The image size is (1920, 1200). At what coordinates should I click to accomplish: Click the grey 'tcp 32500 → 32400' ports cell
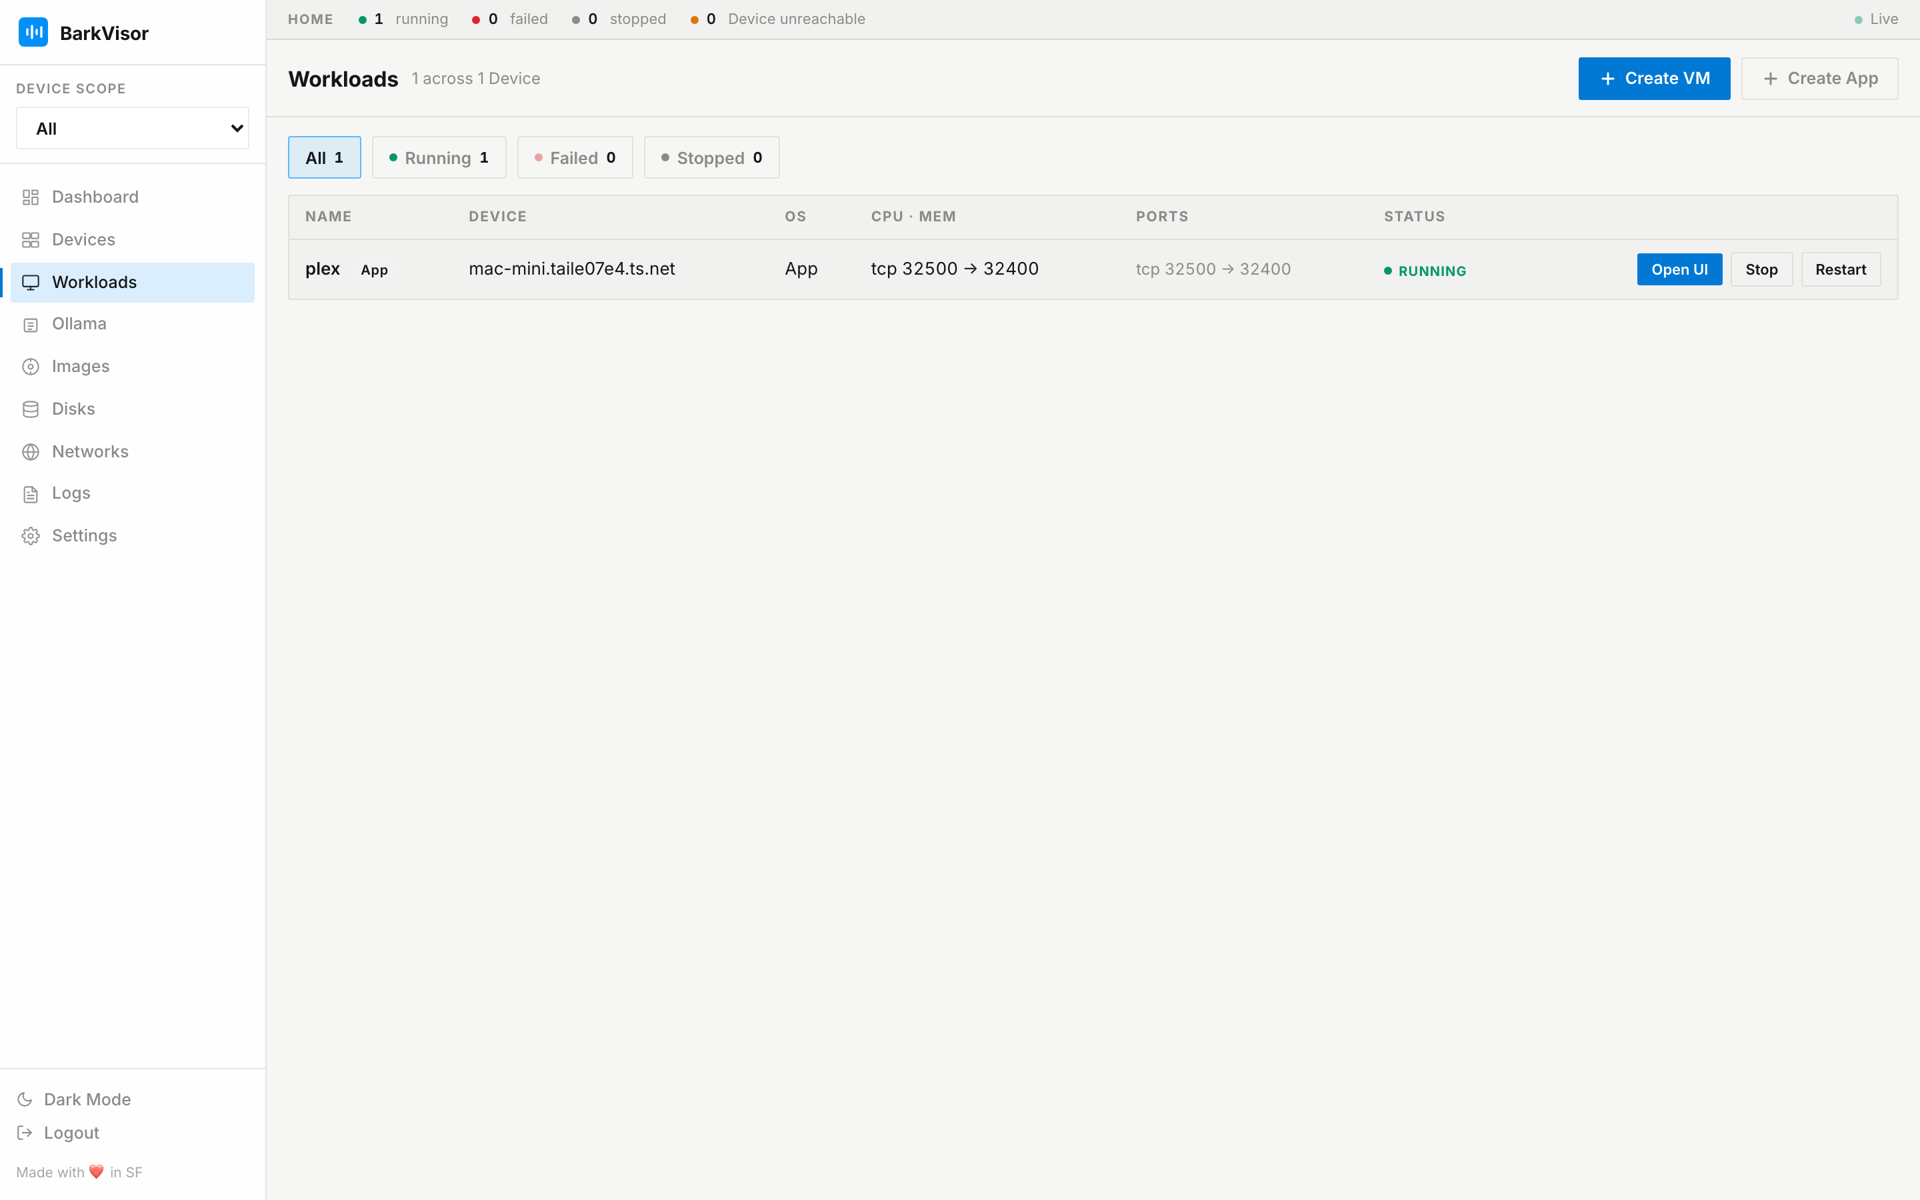tap(1213, 269)
